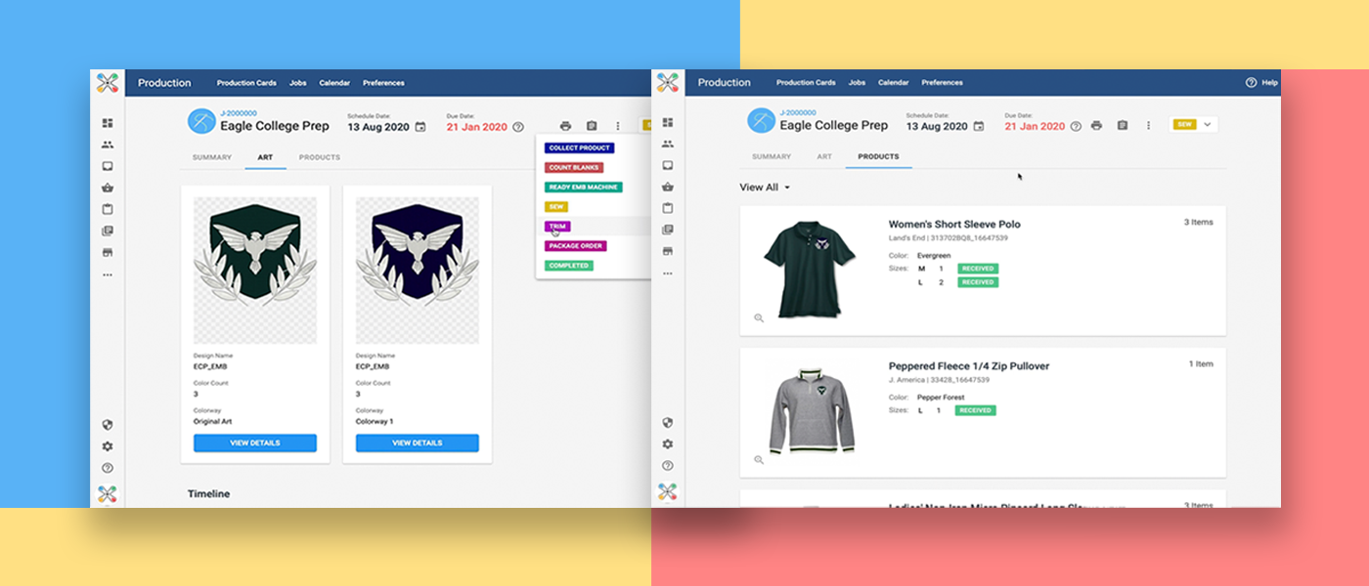1369x586 pixels.
Task: Choose the Ready Emb Machine status option
Action: [584, 188]
